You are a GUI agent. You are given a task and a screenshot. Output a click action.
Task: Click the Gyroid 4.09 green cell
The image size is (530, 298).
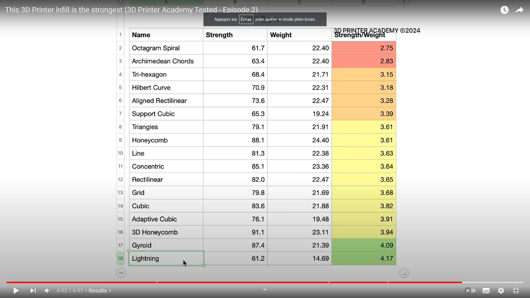[364, 245]
